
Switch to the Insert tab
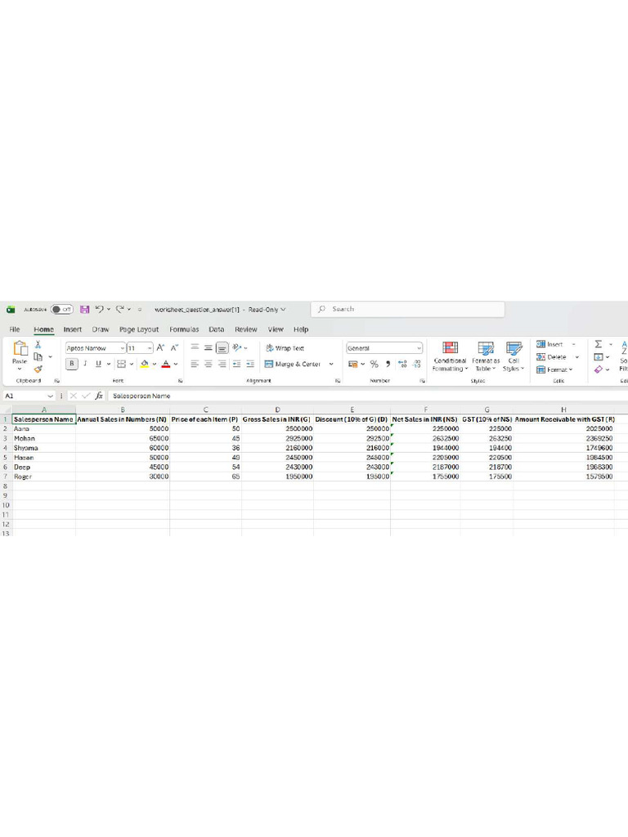coord(73,329)
